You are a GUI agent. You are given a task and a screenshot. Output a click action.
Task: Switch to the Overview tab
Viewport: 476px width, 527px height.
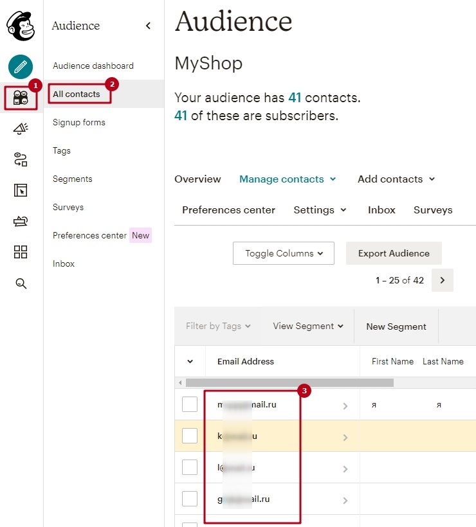pos(197,179)
